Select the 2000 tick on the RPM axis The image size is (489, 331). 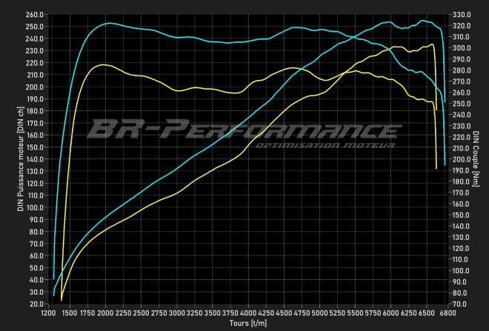[105, 314]
